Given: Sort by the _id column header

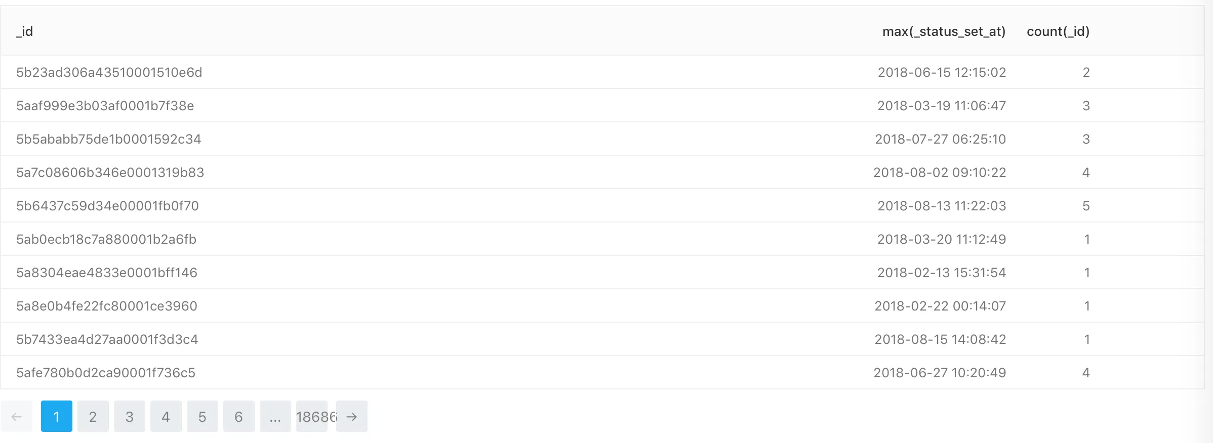Looking at the screenshot, I should (24, 31).
